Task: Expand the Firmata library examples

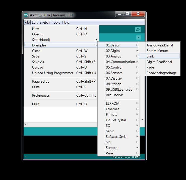Action: 119,114
